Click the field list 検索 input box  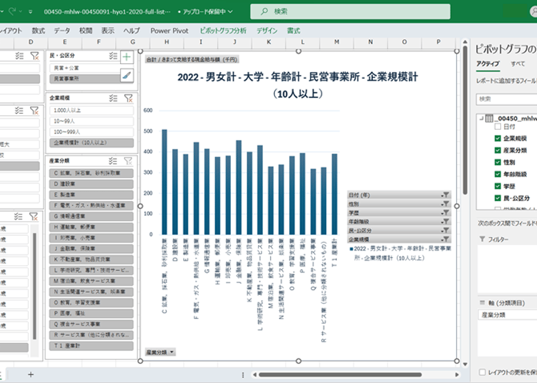506,99
